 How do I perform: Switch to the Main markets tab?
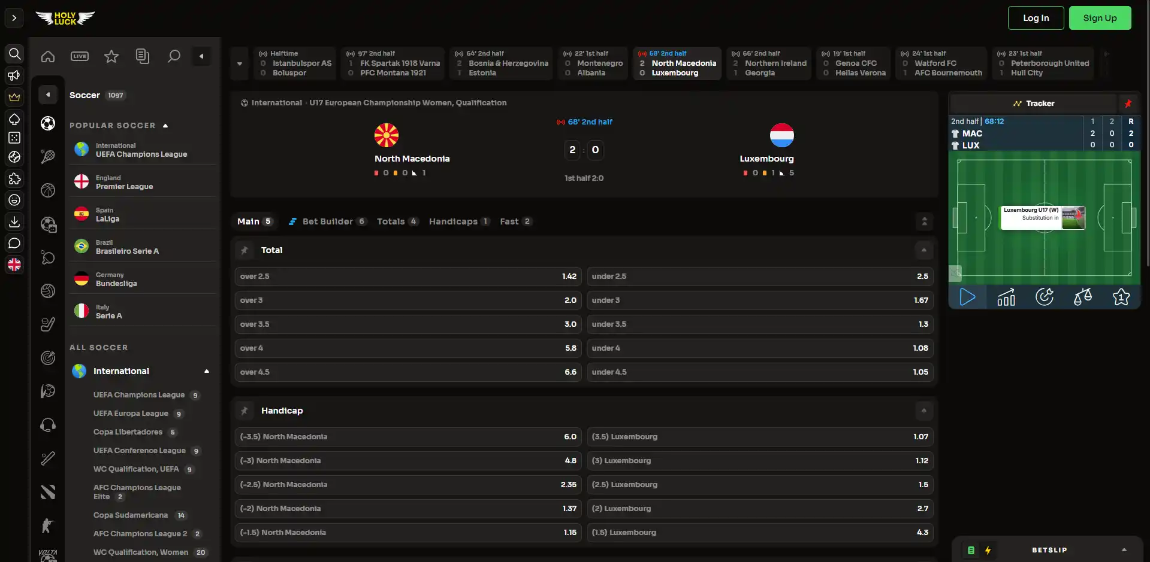click(x=255, y=221)
